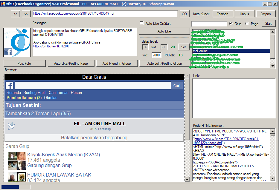This screenshot has height=190, width=279.
Task: Click the Set delay button
Action: pyautogui.click(x=183, y=47)
